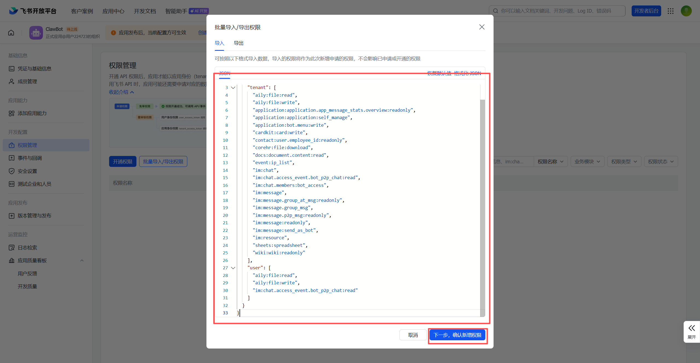Open 安全设置 shield icon item
700x363 pixels.
point(11,171)
